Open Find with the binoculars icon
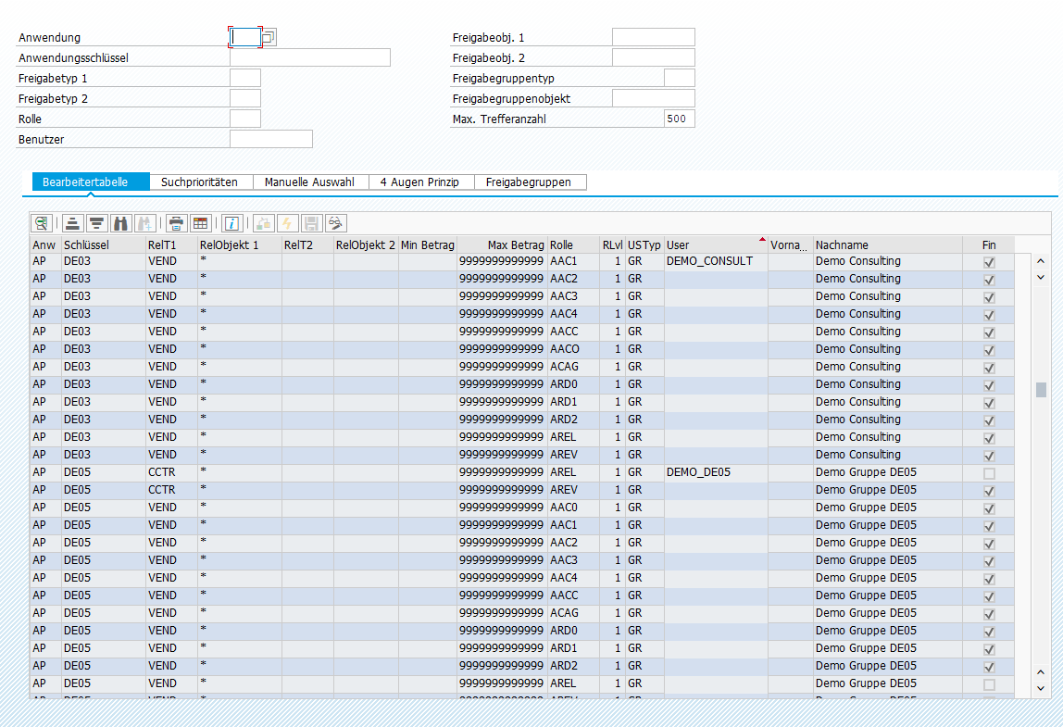 120,223
